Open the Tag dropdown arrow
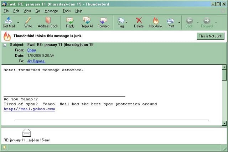The image size is (228, 152). point(126,22)
